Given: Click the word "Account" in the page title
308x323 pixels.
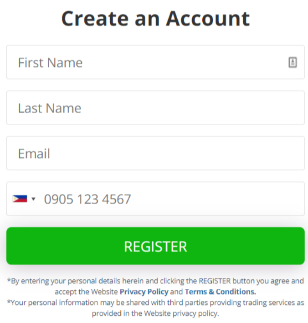Looking at the screenshot, I should pyautogui.click(x=208, y=19).
